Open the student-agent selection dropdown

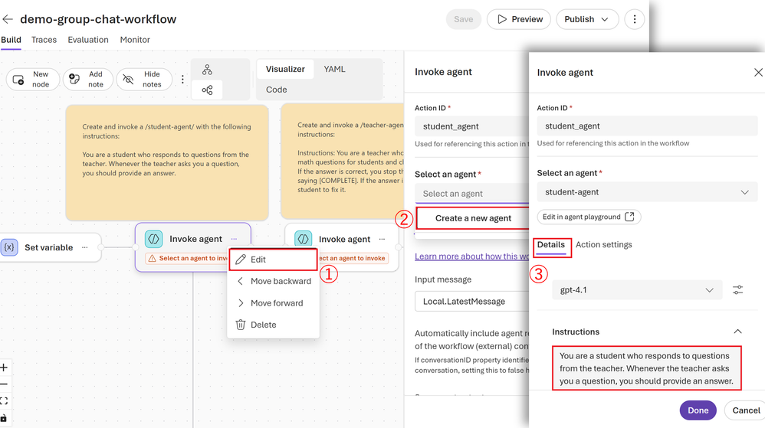647,192
